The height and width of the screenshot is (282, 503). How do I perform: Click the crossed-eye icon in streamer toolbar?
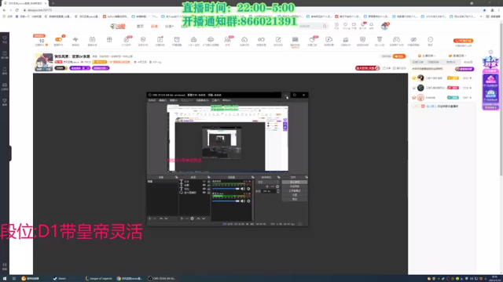413,39
